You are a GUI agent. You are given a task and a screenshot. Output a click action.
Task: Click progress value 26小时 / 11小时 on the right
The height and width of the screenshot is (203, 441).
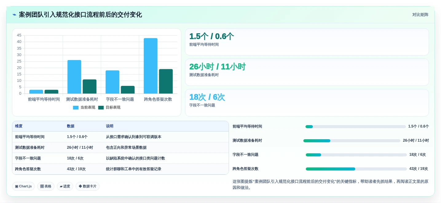pyautogui.click(x=416, y=140)
